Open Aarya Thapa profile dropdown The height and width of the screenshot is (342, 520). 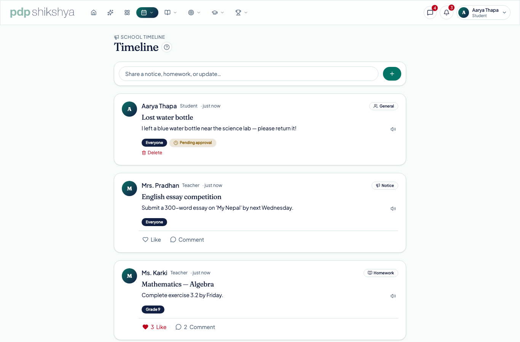(483, 13)
